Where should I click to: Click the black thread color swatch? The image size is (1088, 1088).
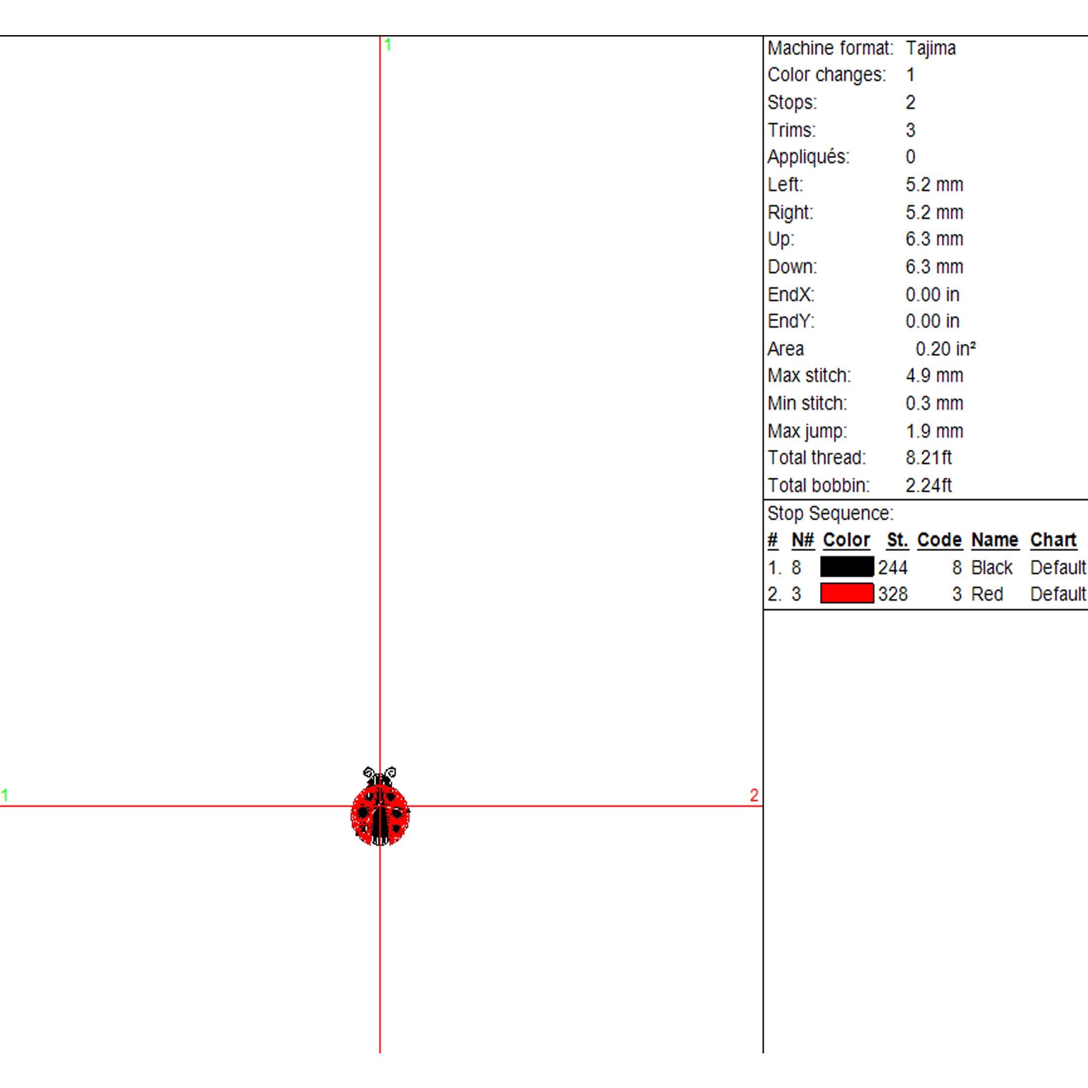coord(847,567)
